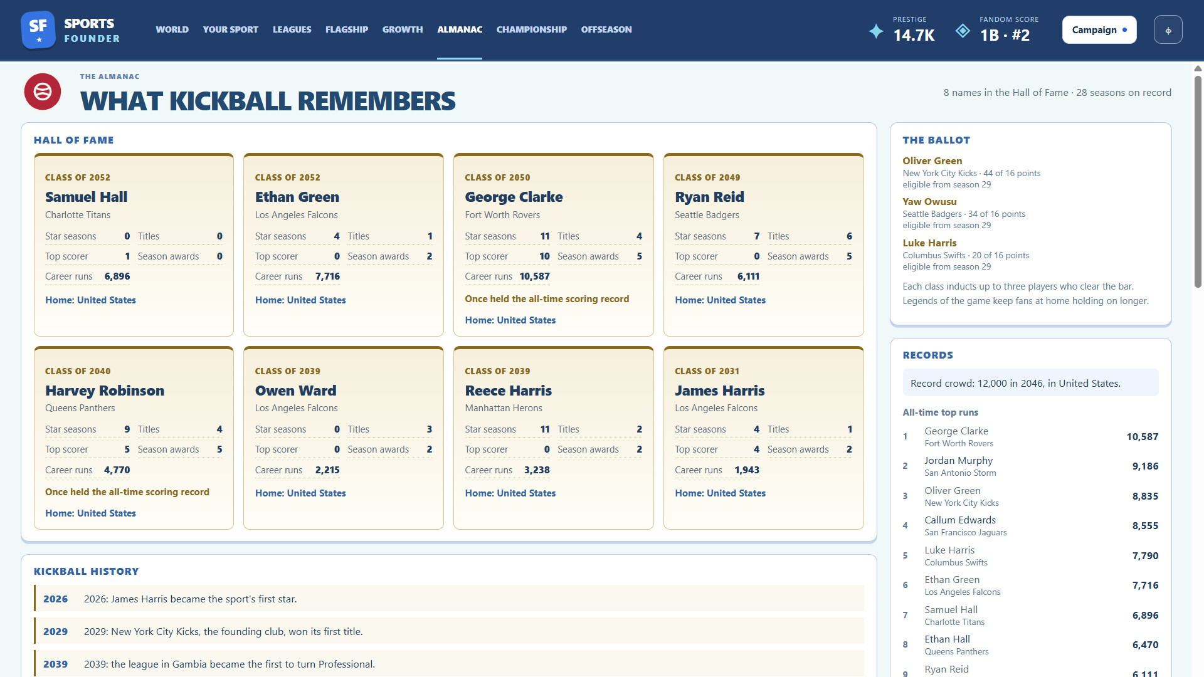Click George Clarke in Hall of Fame
The image size is (1204, 677).
514,197
